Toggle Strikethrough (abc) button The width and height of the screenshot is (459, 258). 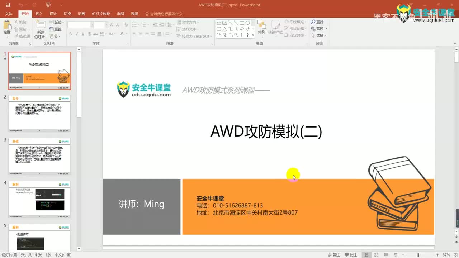click(95, 34)
